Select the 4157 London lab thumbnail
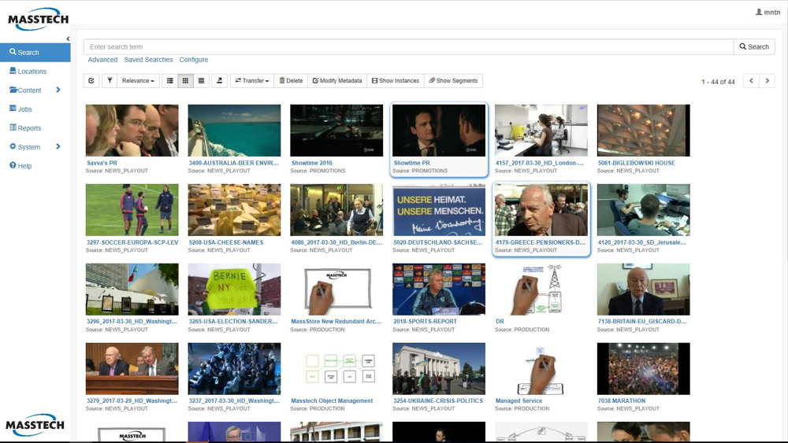 click(x=541, y=131)
